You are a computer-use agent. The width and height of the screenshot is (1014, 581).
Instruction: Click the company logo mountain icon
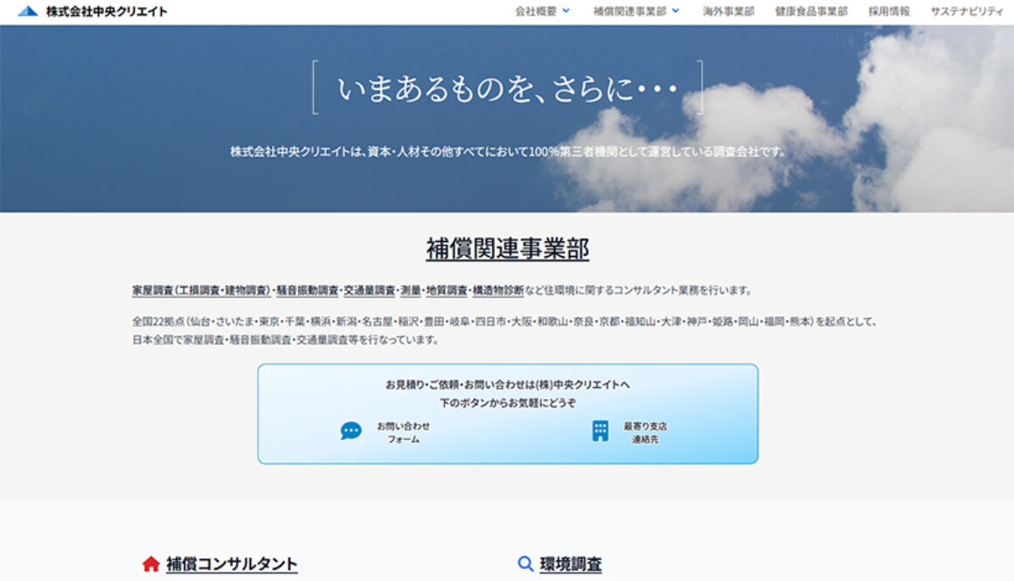click(29, 10)
